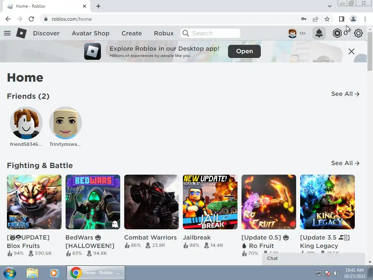Image resolution: width=373 pixels, height=280 pixels.
Task: Open Windows Explorer from the taskbar
Action: [x=32, y=273]
